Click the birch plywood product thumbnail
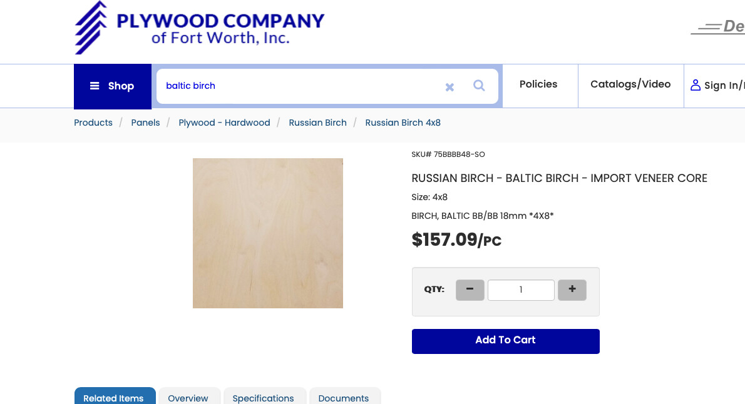This screenshot has width=745, height=404. click(x=267, y=233)
